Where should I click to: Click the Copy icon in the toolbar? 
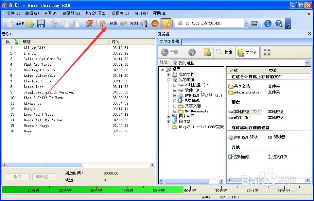point(65,24)
